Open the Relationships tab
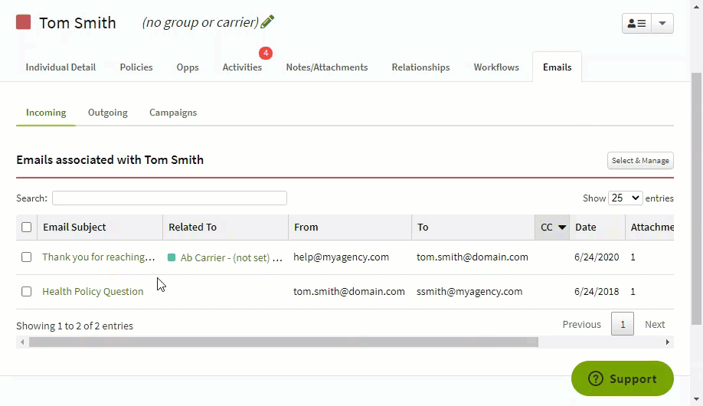Viewport: 703px width, 406px height. click(420, 67)
